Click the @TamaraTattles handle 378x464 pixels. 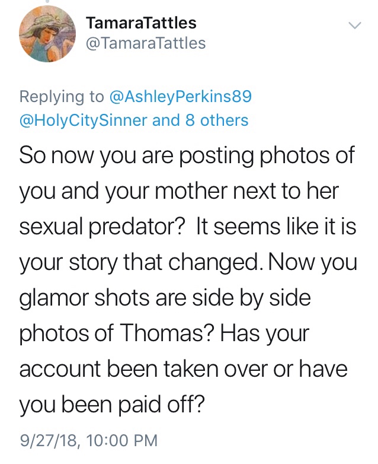tap(146, 43)
